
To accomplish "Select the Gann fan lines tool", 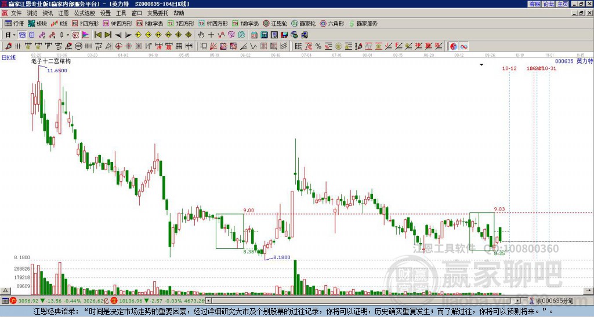I will [x=213, y=46].
